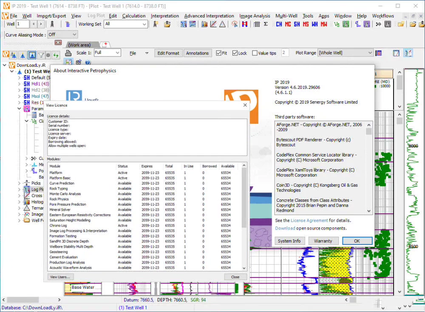Click the red MC toolbar icon

point(288,24)
